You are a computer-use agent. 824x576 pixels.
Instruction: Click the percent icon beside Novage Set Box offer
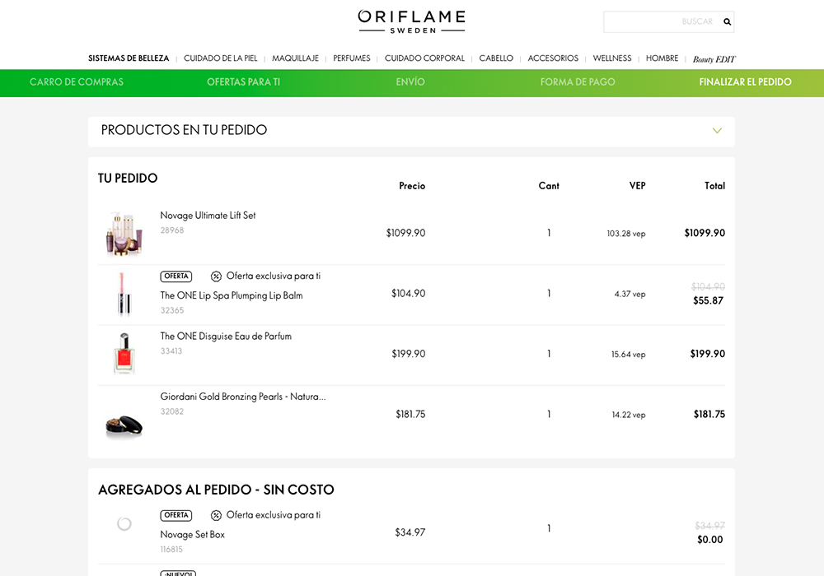click(216, 516)
